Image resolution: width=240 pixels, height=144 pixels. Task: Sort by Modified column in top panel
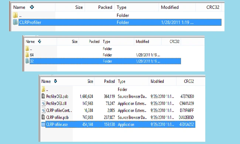(x=170, y=7)
